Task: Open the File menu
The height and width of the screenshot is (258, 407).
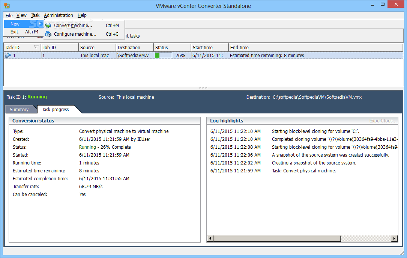Action: (x=9, y=15)
